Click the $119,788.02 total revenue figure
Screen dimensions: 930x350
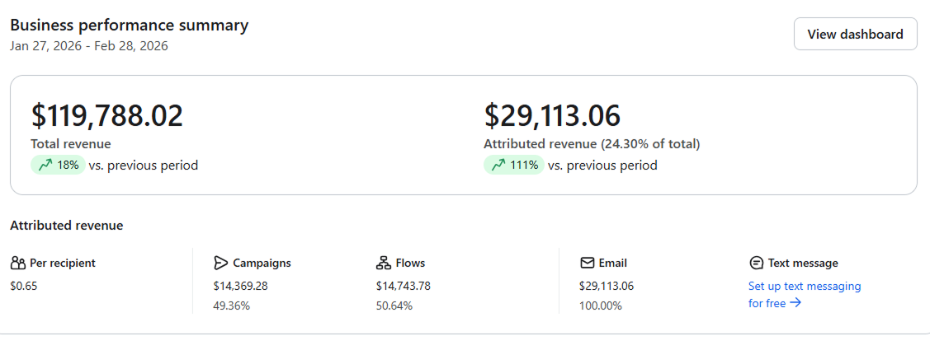tap(107, 116)
